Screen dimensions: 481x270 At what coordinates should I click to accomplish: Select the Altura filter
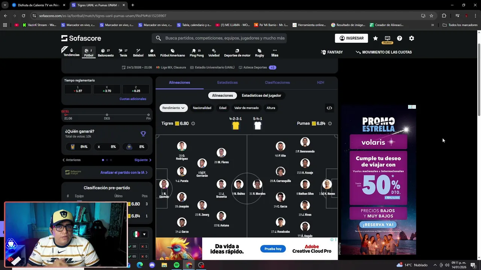[x=271, y=108]
